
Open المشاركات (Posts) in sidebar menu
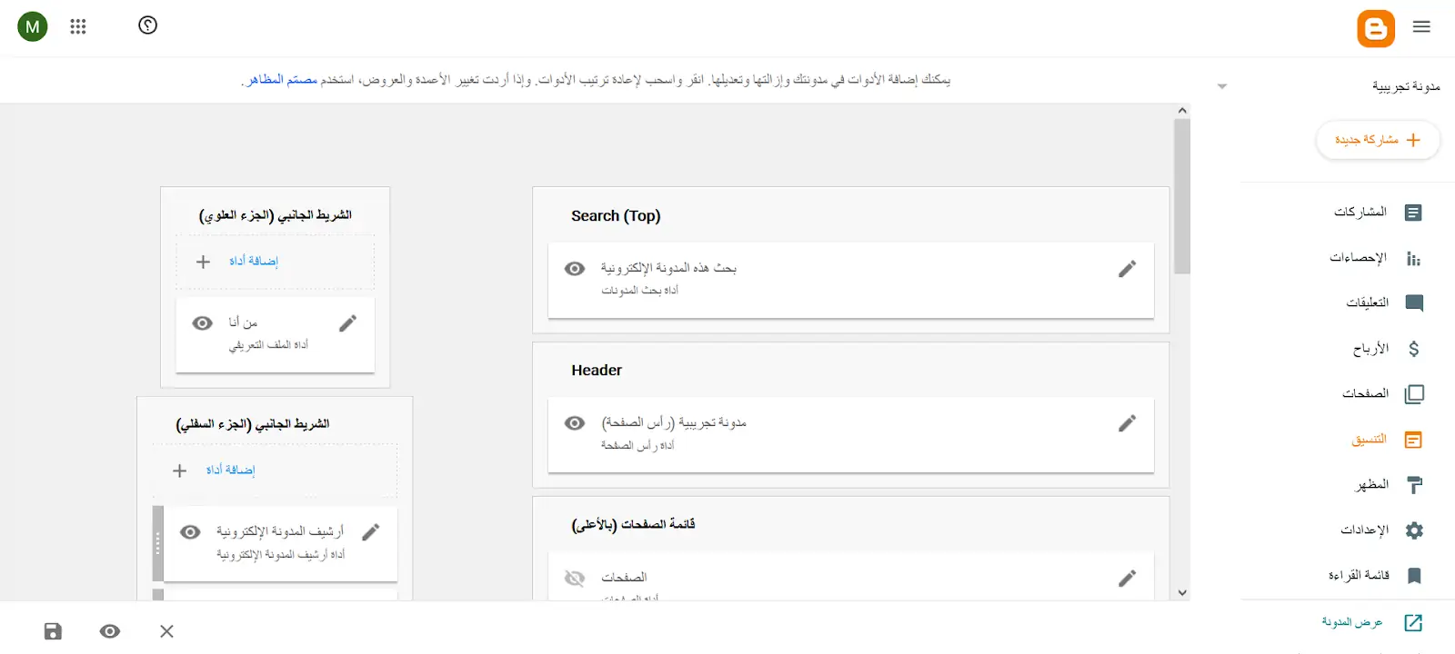[x=1378, y=213]
